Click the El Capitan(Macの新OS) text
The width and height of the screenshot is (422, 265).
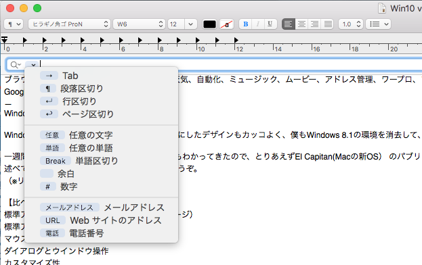pos(338,156)
